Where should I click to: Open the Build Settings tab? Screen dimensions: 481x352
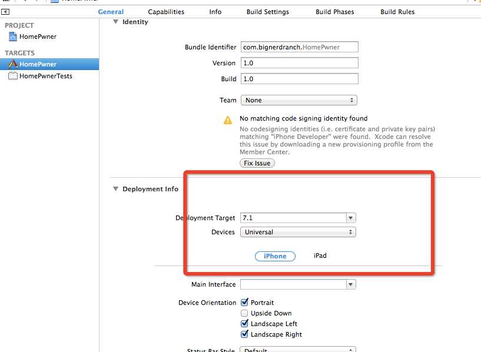point(268,12)
